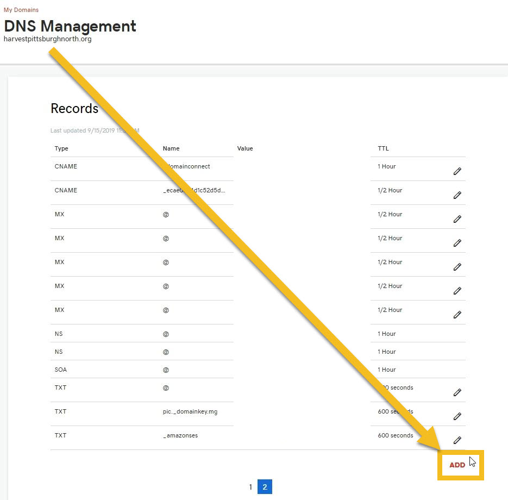Click the @ name in SOA row
Viewport: 508px width, 500px height.
166,370
